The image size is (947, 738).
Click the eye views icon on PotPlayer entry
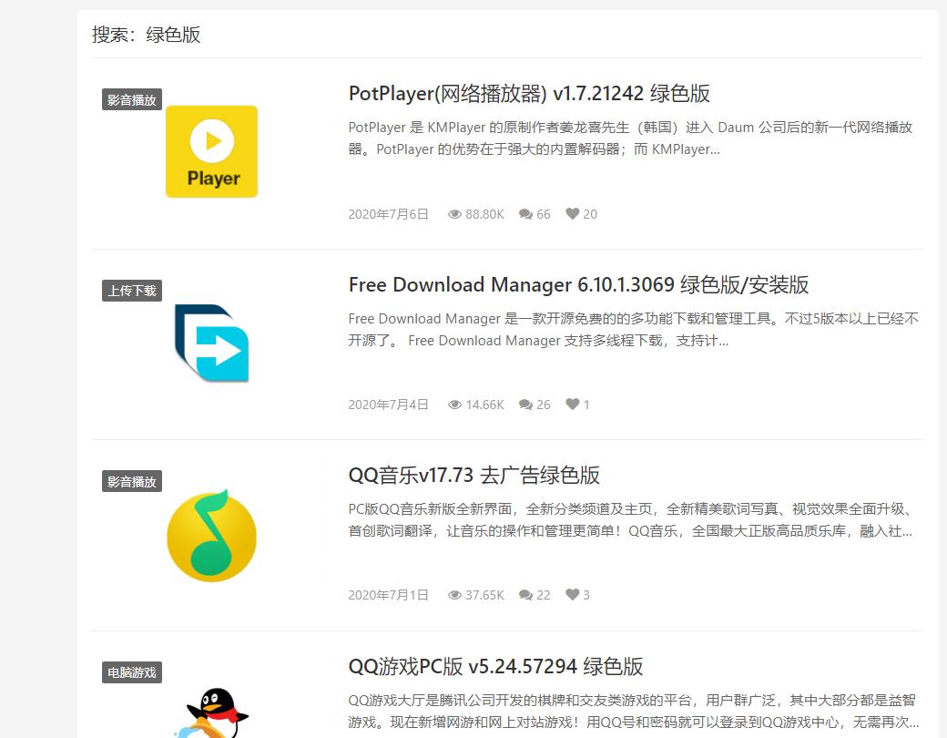[x=454, y=213]
